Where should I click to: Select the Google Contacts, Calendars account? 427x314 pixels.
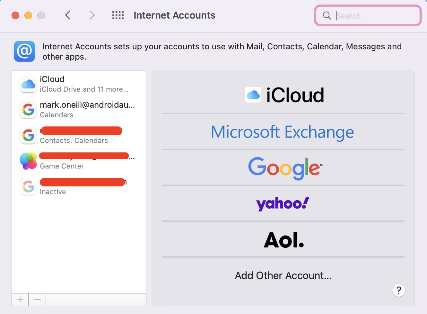[x=79, y=135]
